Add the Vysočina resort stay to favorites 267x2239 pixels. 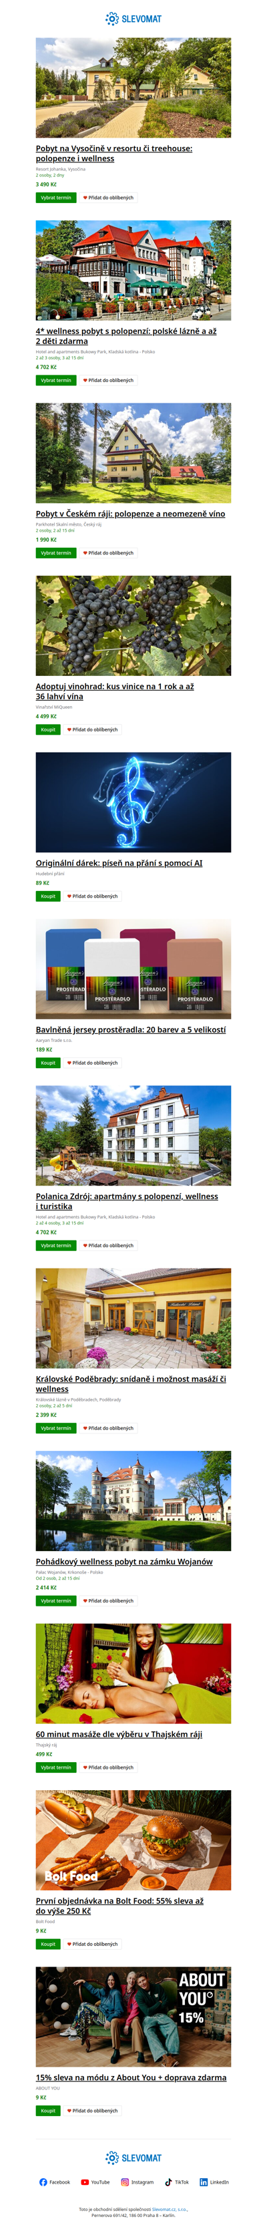(x=109, y=197)
